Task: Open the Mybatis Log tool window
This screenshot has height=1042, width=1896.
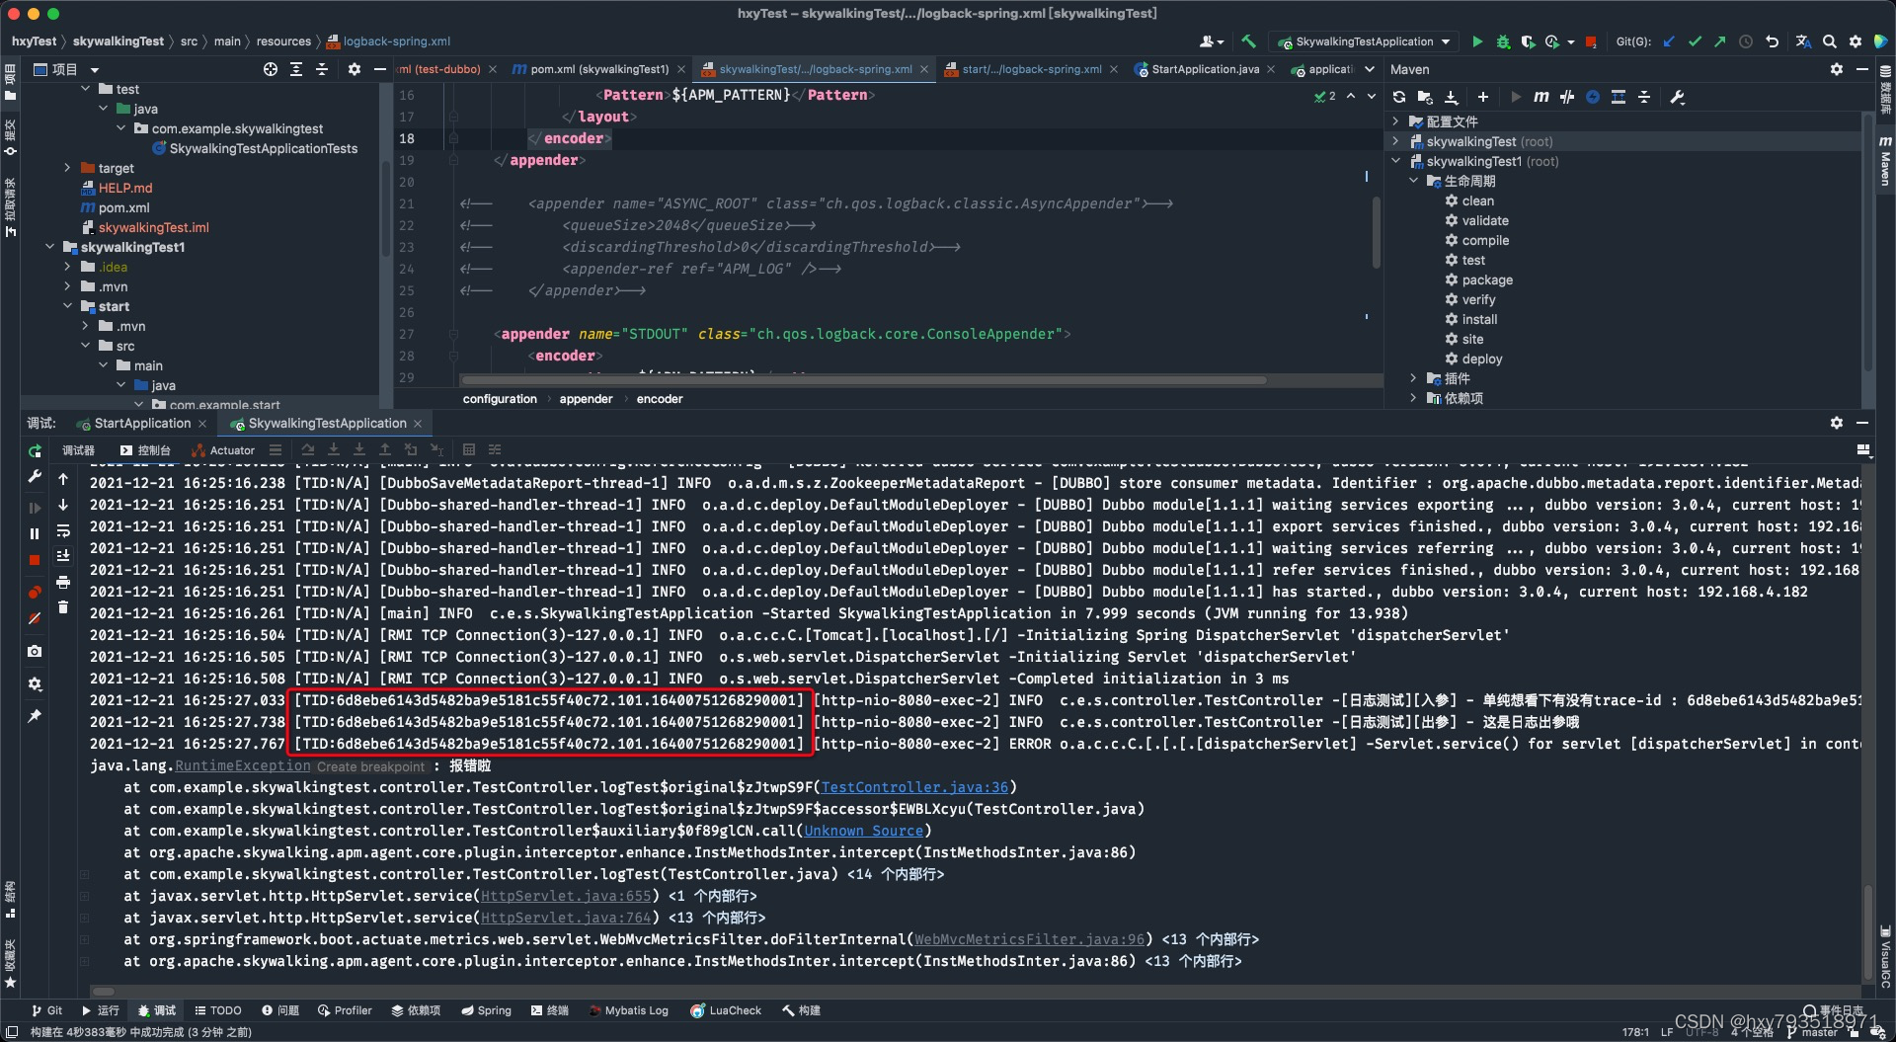Action: (x=628, y=1010)
